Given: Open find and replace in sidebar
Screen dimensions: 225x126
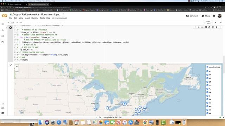Looking at the screenshot, I should pyautogui.click(x=2, y=30).
